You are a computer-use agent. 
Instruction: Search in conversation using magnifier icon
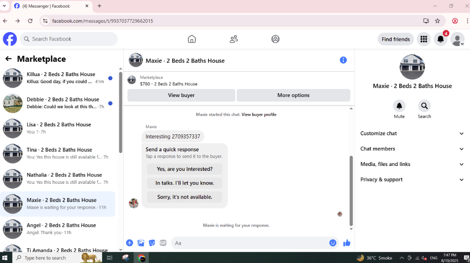click(x=425, y=106)
